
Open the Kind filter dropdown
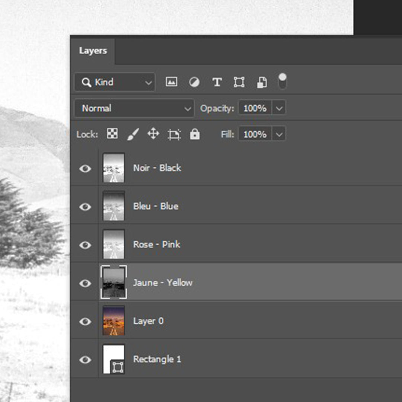(115, 82)
